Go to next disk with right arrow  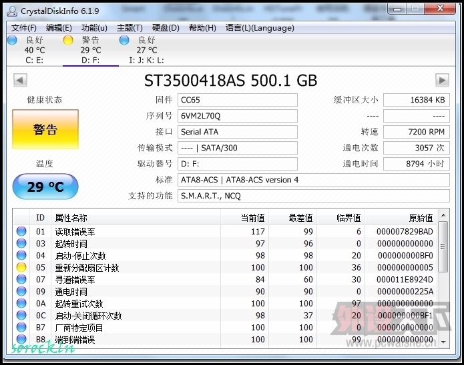click(442, 80)
